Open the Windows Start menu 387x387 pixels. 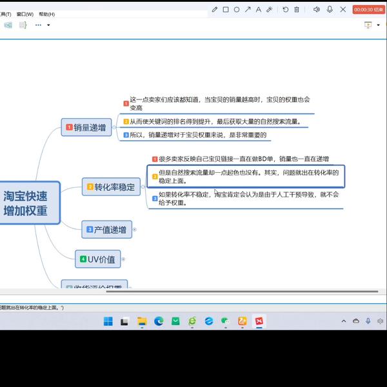(x=108, y=321)
